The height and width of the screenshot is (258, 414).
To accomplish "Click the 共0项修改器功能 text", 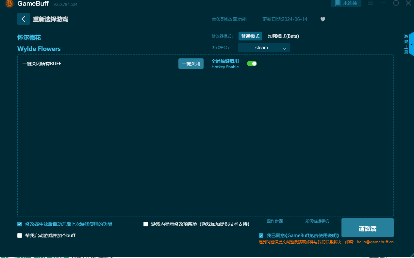I will coord(229,19).
